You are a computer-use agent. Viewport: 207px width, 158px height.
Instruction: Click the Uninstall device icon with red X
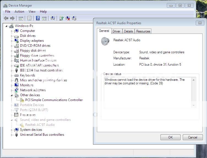(x=68, y=18)
